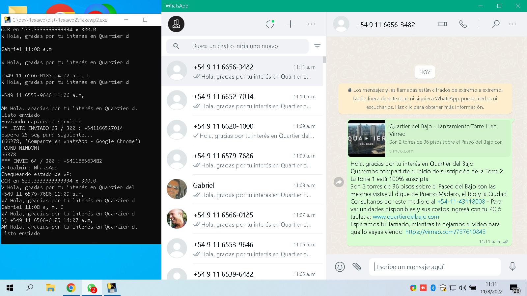Toggle the unread chats filter icon
Screen dimensions: 527x296
(317, 46)
